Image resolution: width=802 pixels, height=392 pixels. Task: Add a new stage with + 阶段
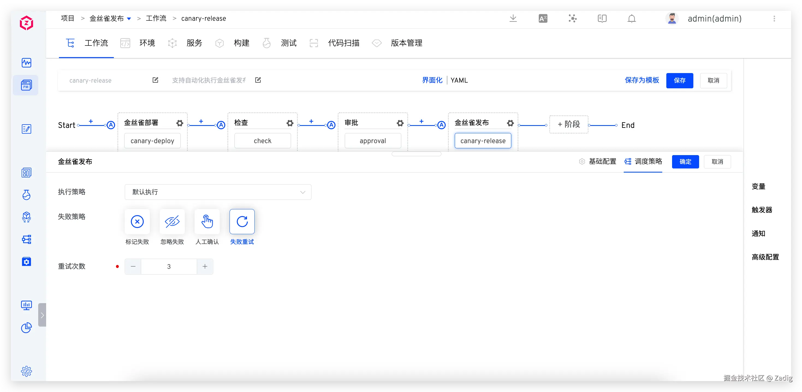pos(569,124)
